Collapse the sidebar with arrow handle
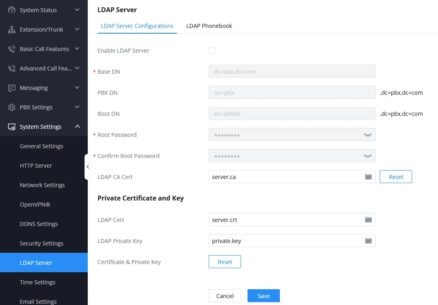 coord(87,167)
